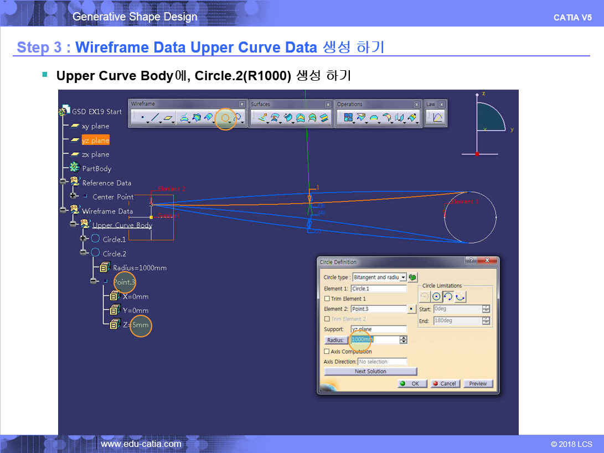This screenshot has width=604, height=453.
Task: Click the Element 1 input field
Action: click(379, 289)
